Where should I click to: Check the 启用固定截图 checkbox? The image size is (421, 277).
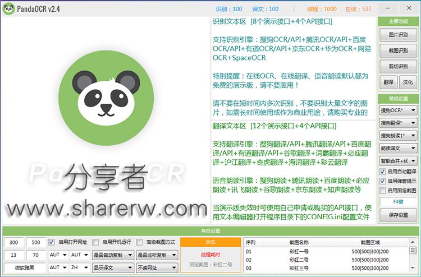pos(383,191)
